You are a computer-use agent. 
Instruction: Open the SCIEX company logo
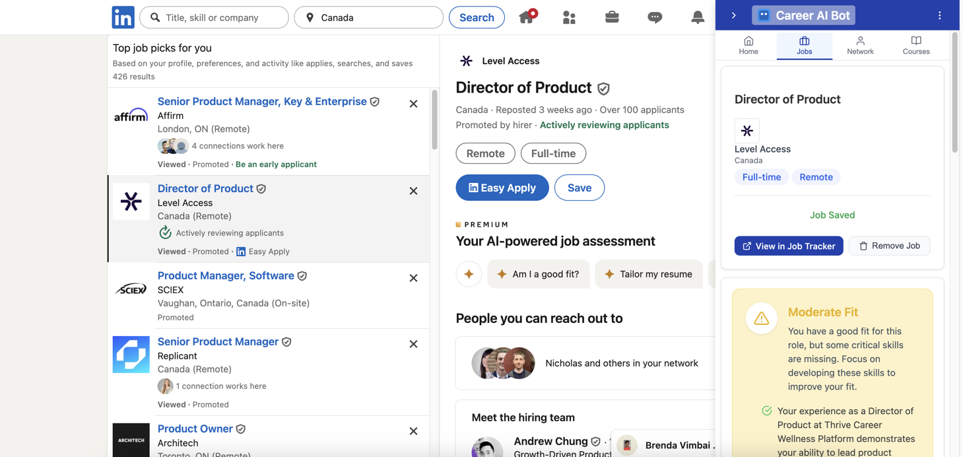pyautogui.click(x=131, y=289)
